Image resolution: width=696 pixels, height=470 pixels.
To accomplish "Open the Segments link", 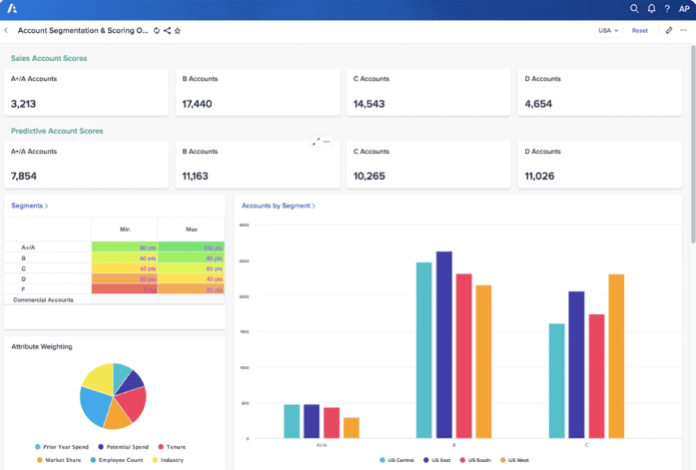I will [29, 206].
